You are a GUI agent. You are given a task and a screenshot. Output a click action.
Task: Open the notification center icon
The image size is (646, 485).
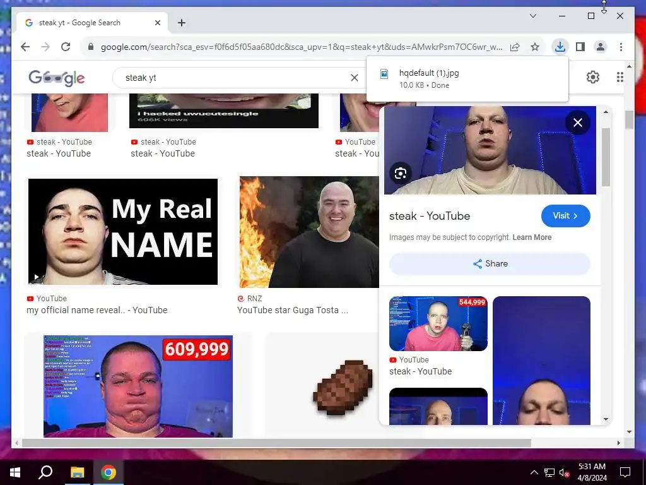point(625,472)
